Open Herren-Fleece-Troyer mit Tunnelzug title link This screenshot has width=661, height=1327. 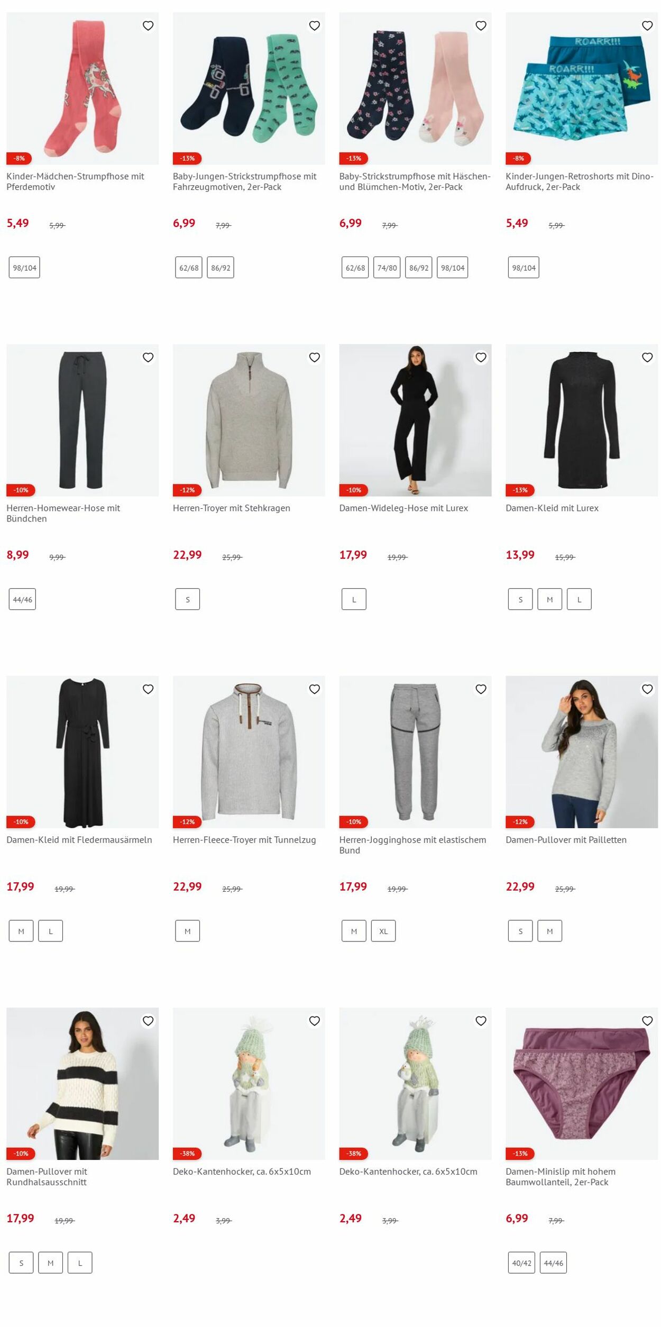pos(244,839)
